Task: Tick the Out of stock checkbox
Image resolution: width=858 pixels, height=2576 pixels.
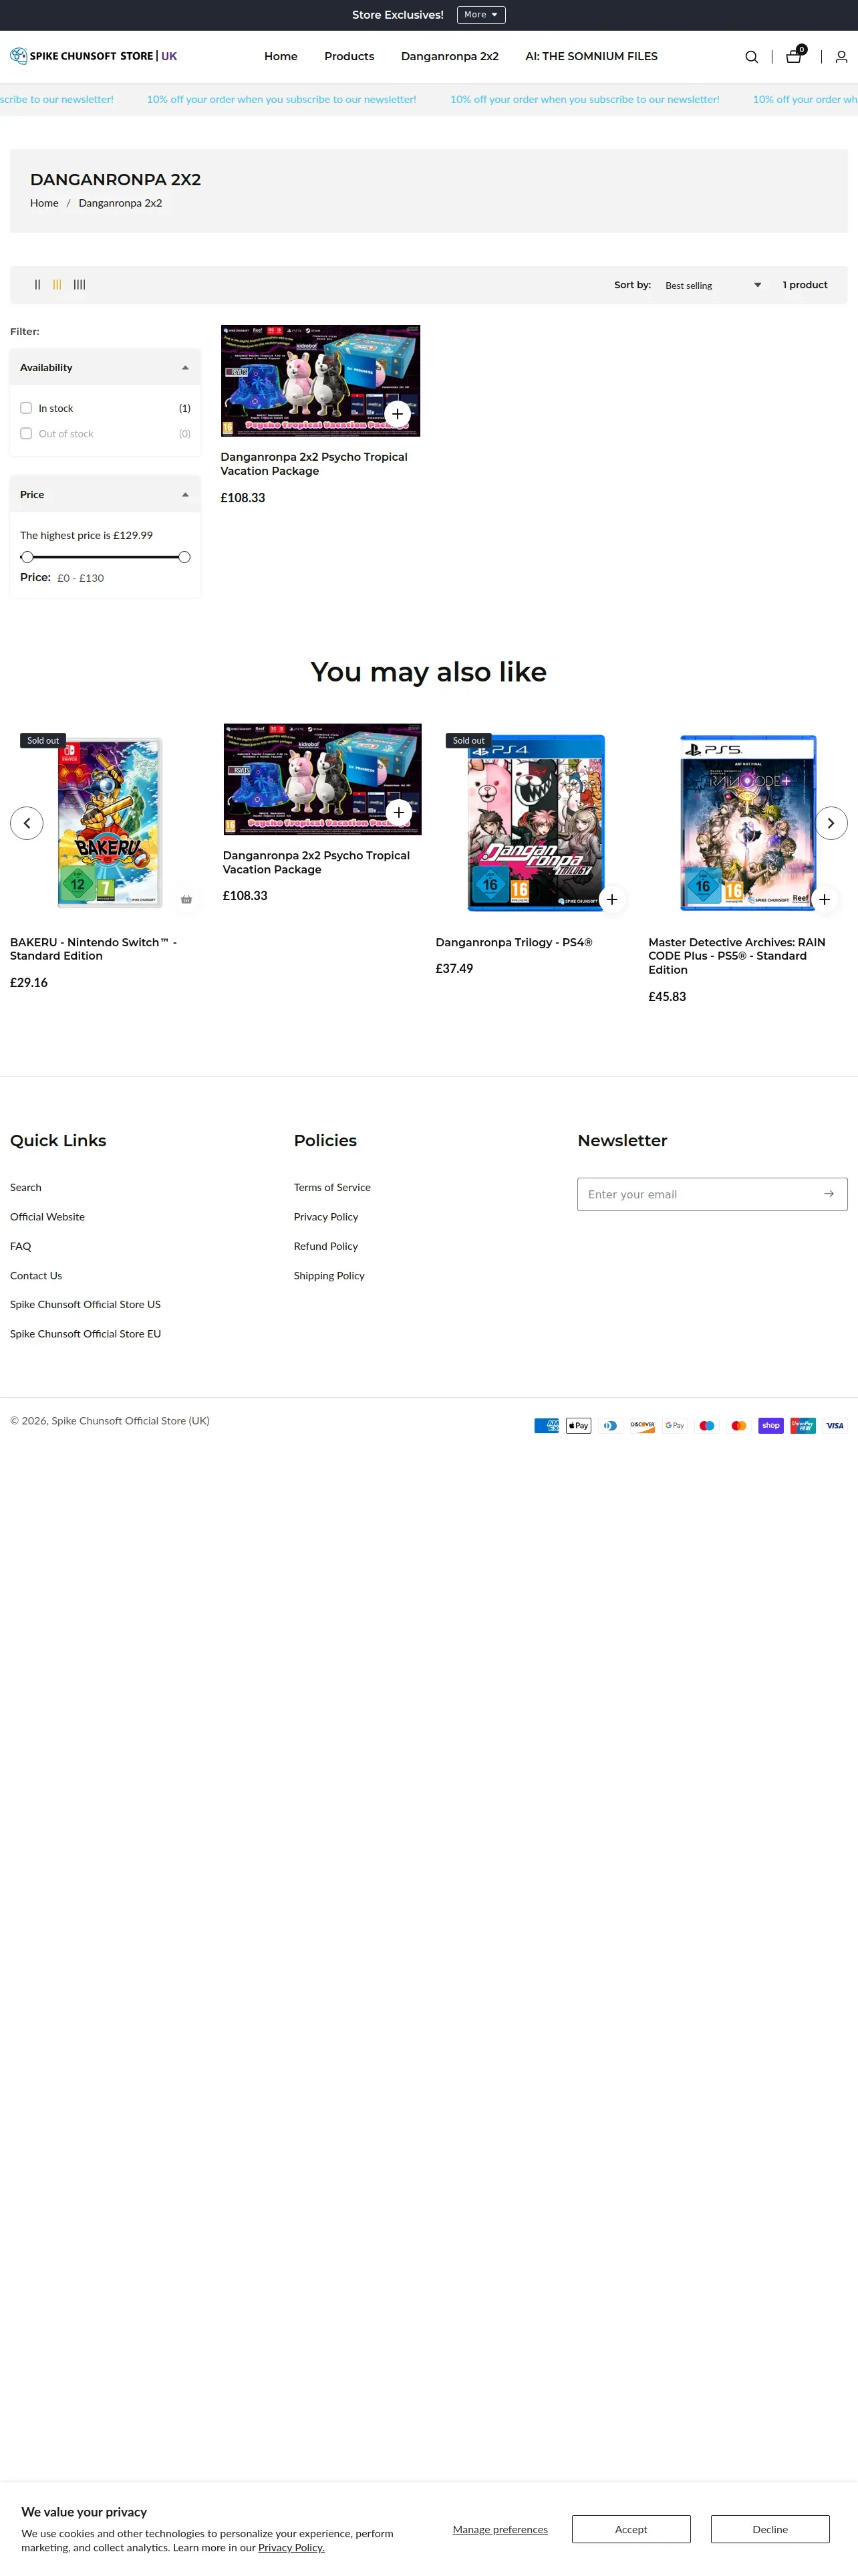Action: point(26,433)
